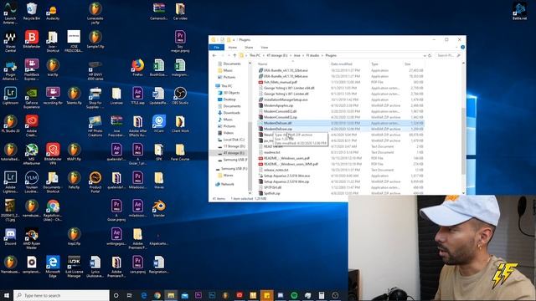Select the ModernDeEsser.dll file
The height and width of the screenshot is (301, 536).
click(x=277, y=123)
